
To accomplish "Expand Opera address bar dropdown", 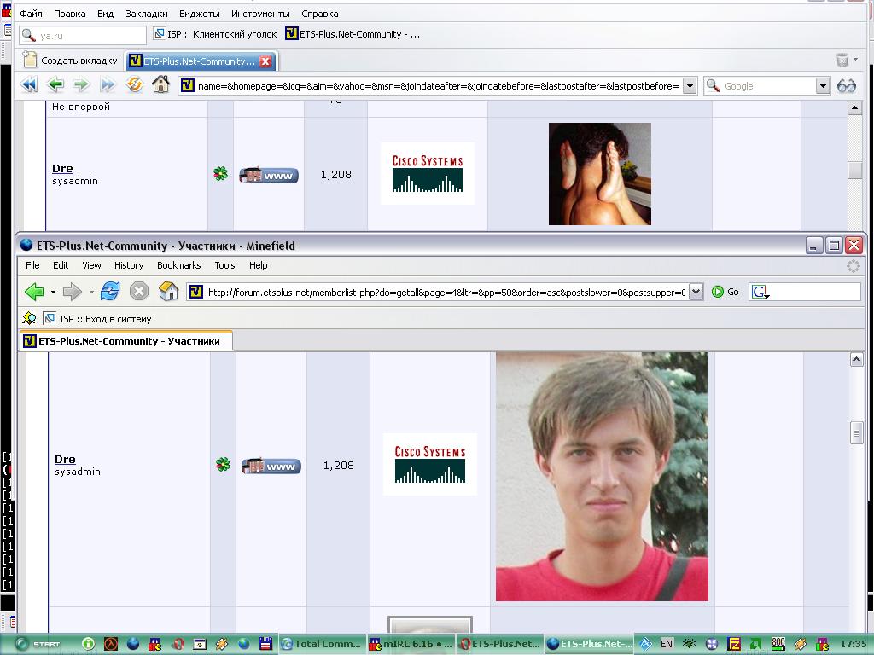I will tap(689, 85).
